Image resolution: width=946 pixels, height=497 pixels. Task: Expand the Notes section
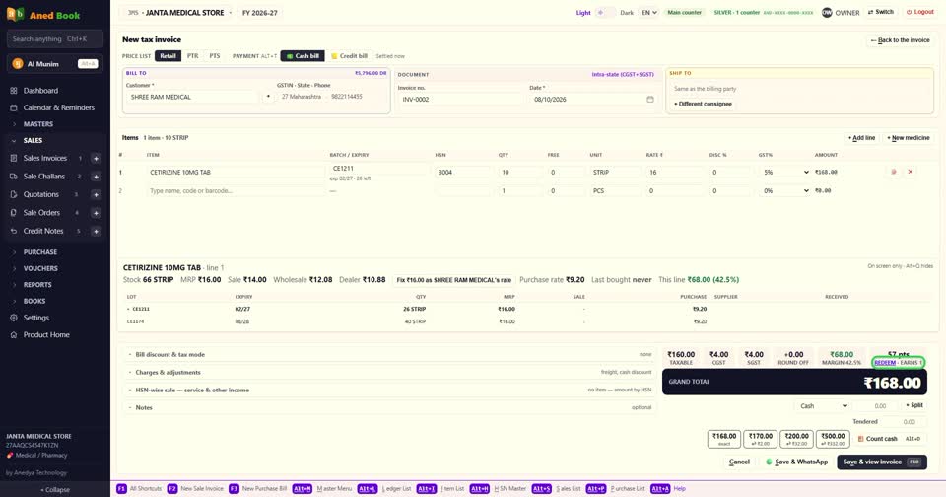(390, 407)
